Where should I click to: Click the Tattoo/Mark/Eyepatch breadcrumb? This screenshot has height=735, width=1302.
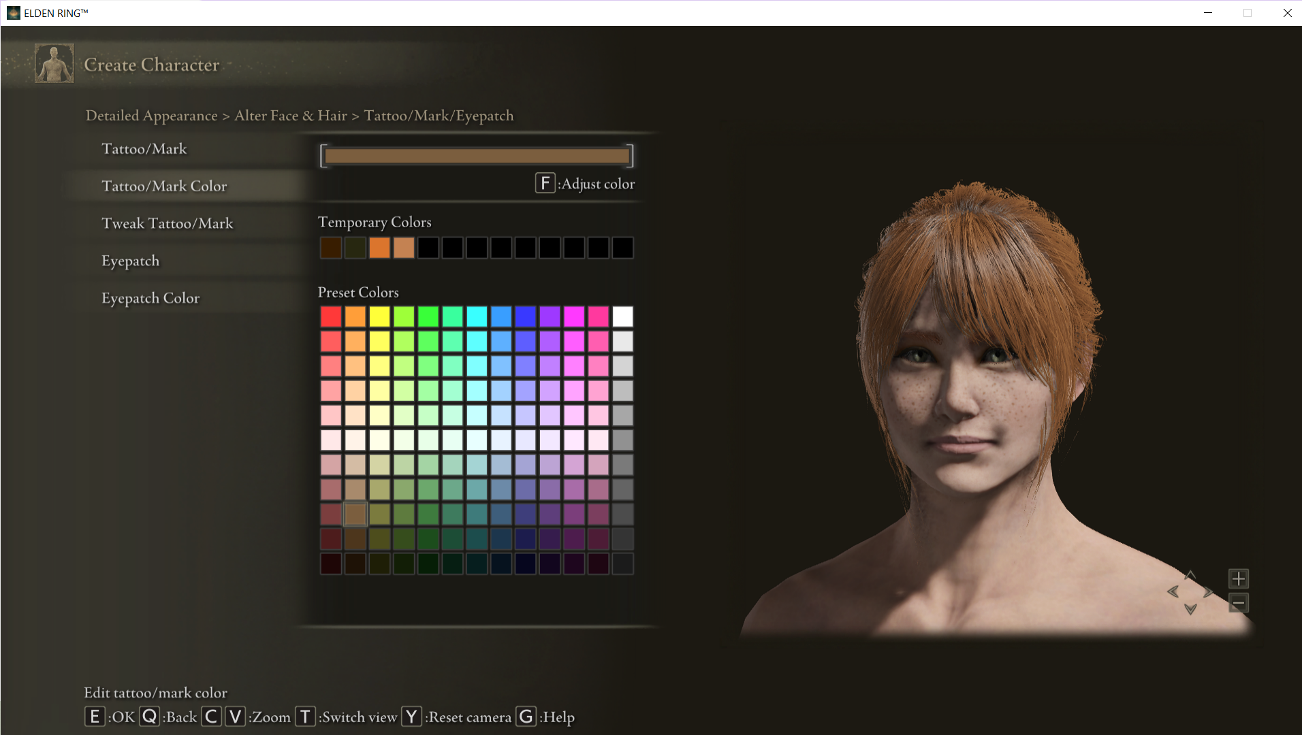coord(439,116)
